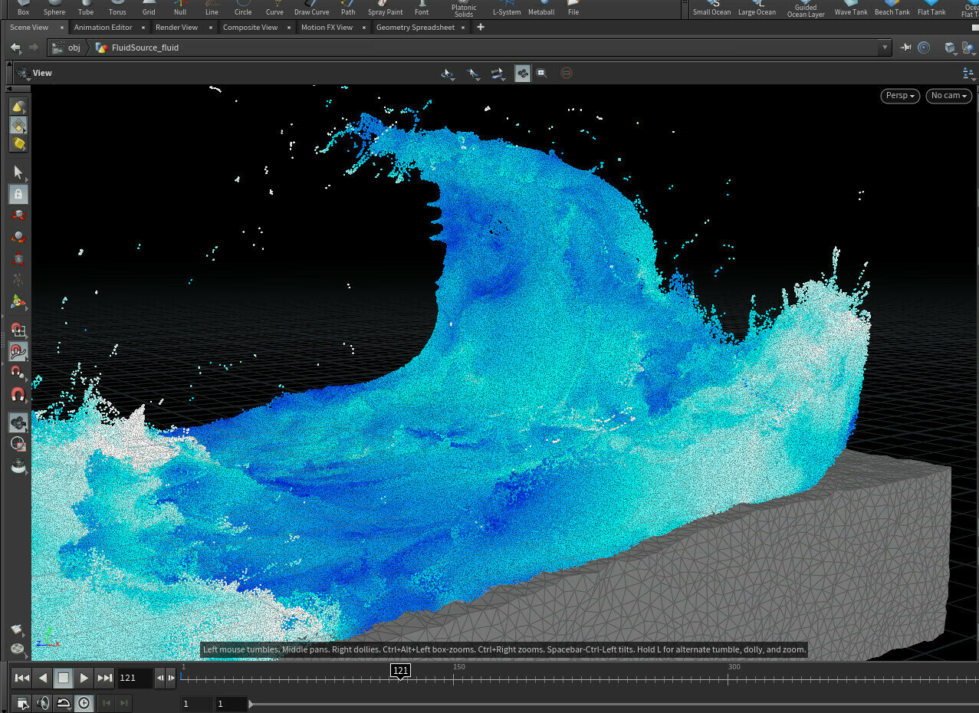This screenshot has height=713, width=979.
Task: Go back with the left arrow
Action: (15, 48)
